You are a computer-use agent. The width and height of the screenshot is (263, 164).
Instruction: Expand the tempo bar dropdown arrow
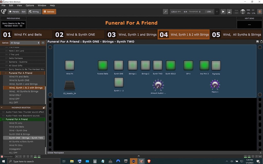(x=217, y=12)
